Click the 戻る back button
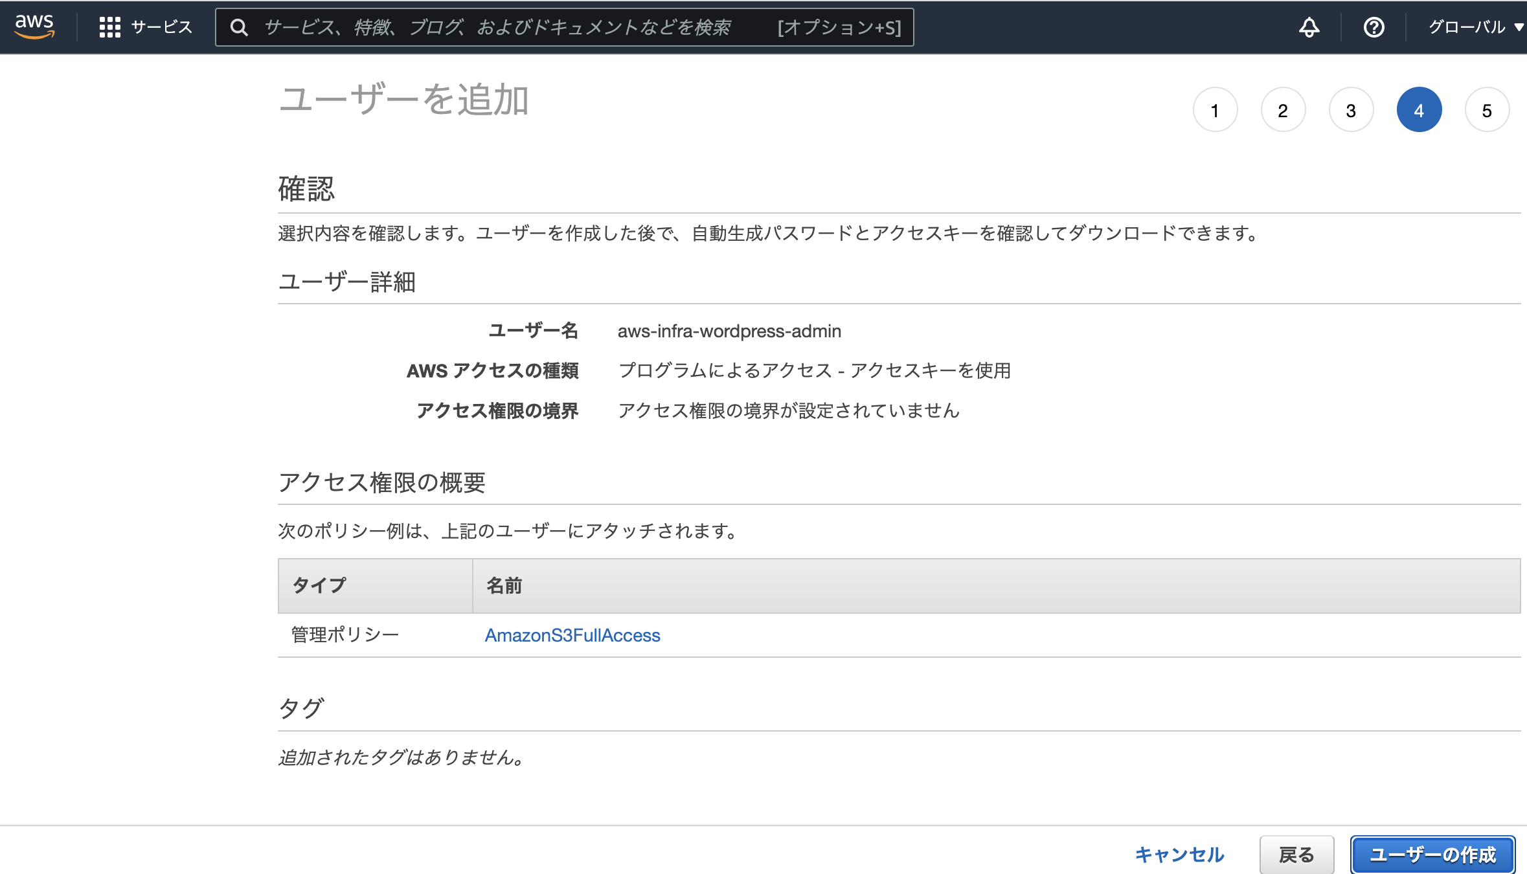The image size is (1527, 874). tap(1296, 854)
